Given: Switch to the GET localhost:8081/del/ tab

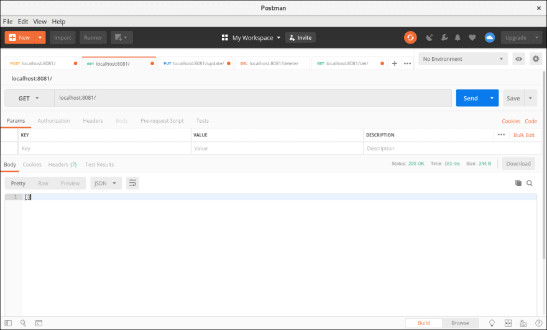Looking at the screenshot, I should (349, 63).
